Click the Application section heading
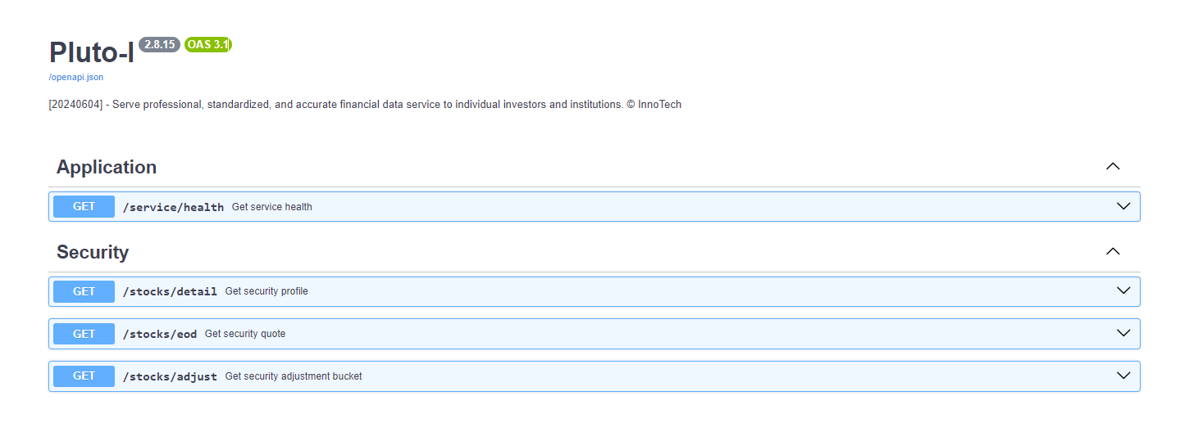This screenshot has width=1189, height=423. coord(107,167)
